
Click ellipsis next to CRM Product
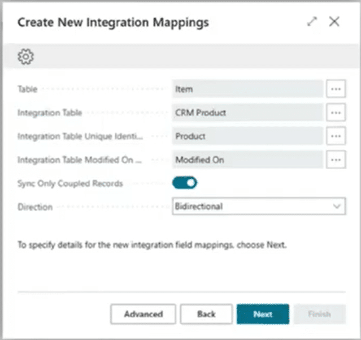(336, 113)
